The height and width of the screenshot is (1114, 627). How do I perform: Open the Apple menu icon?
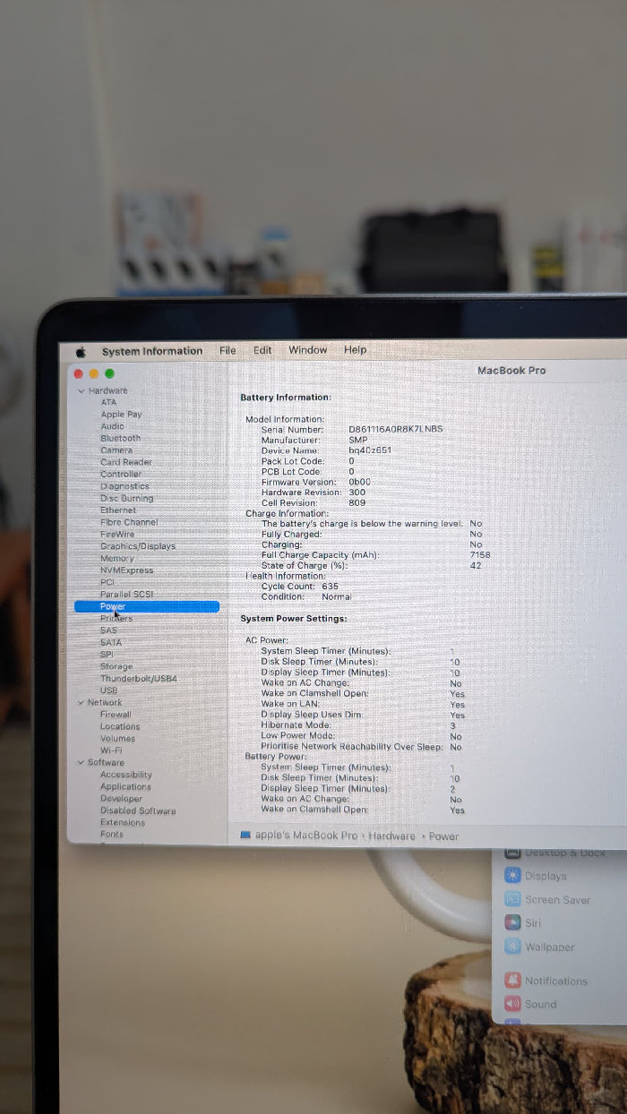(81, 352)
